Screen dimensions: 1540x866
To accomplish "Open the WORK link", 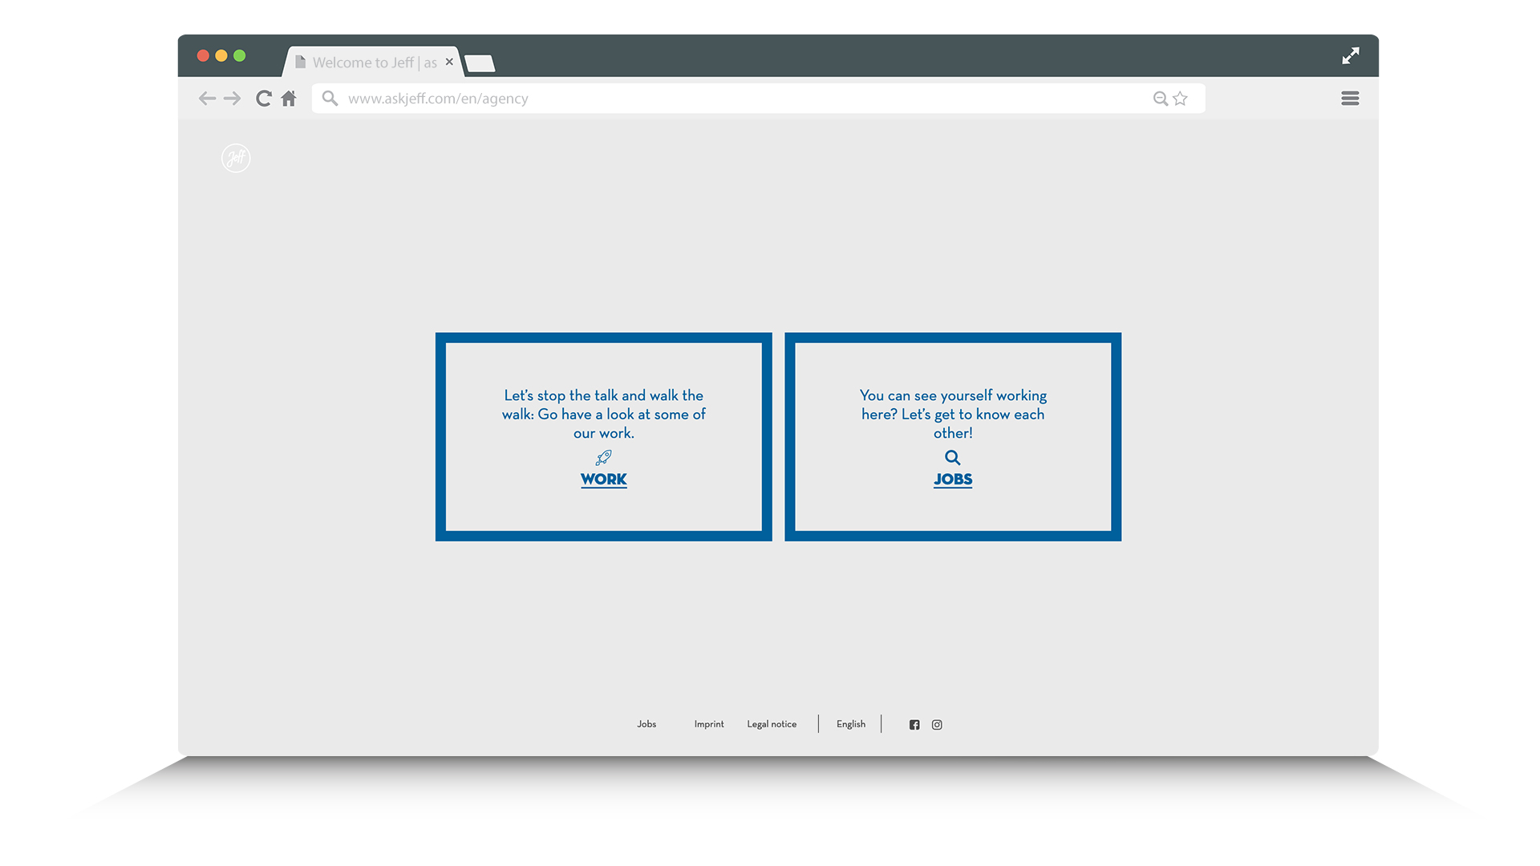I will pos(604,480).
